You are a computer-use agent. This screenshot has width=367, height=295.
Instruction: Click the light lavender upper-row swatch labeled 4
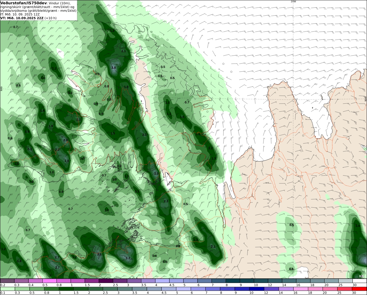[x=162, y=281]
